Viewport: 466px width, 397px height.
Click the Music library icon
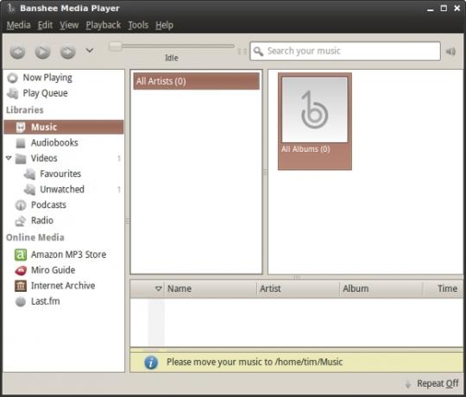[x=21, y=127]
